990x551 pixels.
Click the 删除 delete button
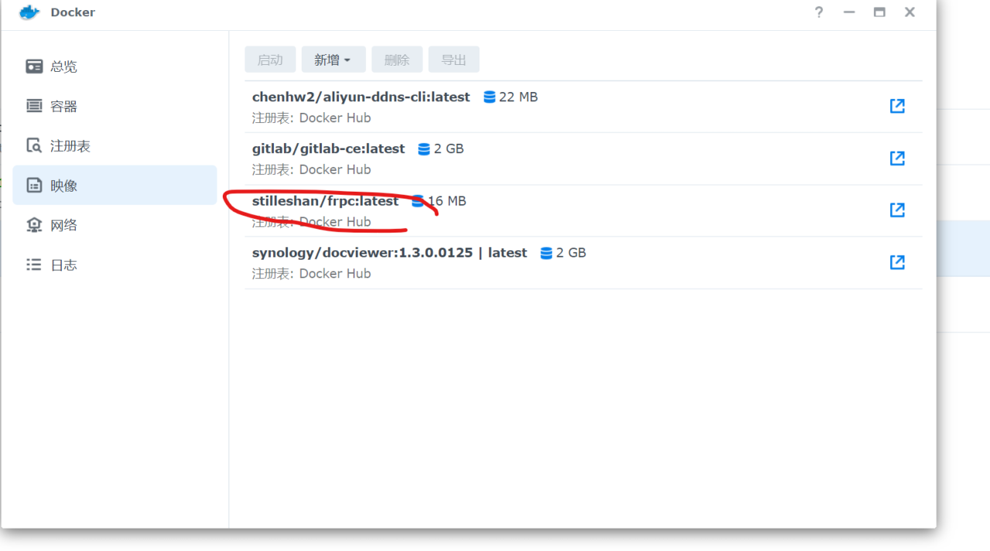tap(397, 60)
